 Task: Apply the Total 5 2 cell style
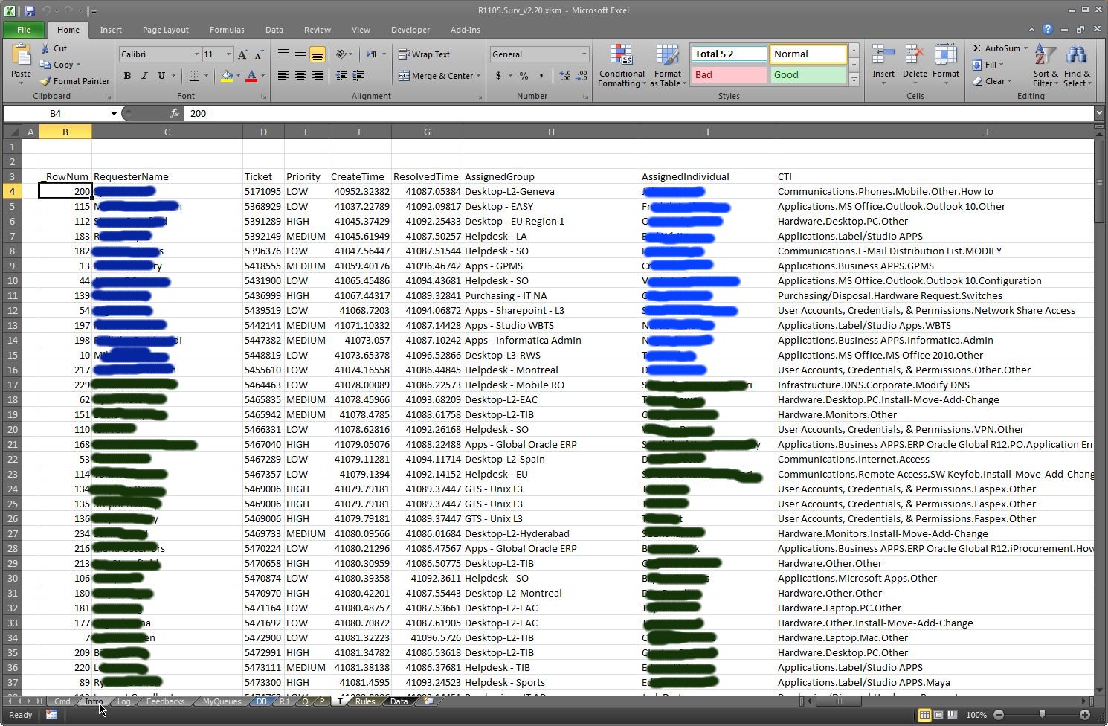(729, 54)
